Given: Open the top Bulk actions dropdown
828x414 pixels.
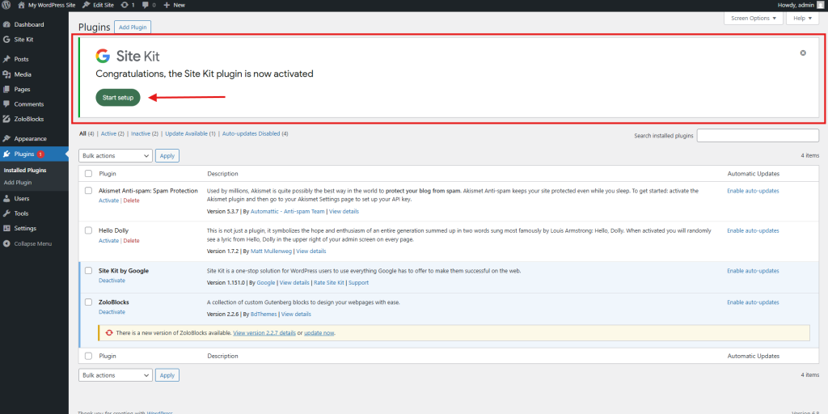Looking at the screenshot, I should (115, 155).
